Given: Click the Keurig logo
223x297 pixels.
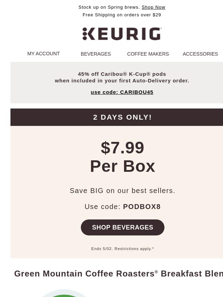Looking at the screenshot, I should click(122, 34).
